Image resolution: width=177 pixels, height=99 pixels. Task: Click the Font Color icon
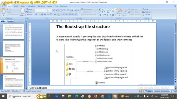pyautogui.click(x=59, y=14)
